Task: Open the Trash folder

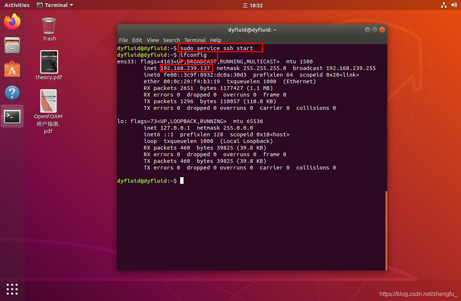Action: coord(49,26)
